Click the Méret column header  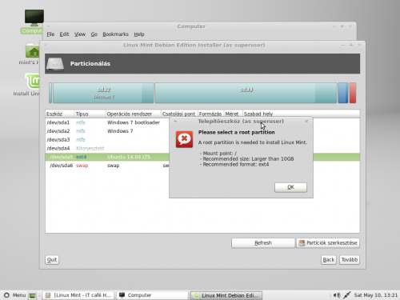tap(233, 114)
